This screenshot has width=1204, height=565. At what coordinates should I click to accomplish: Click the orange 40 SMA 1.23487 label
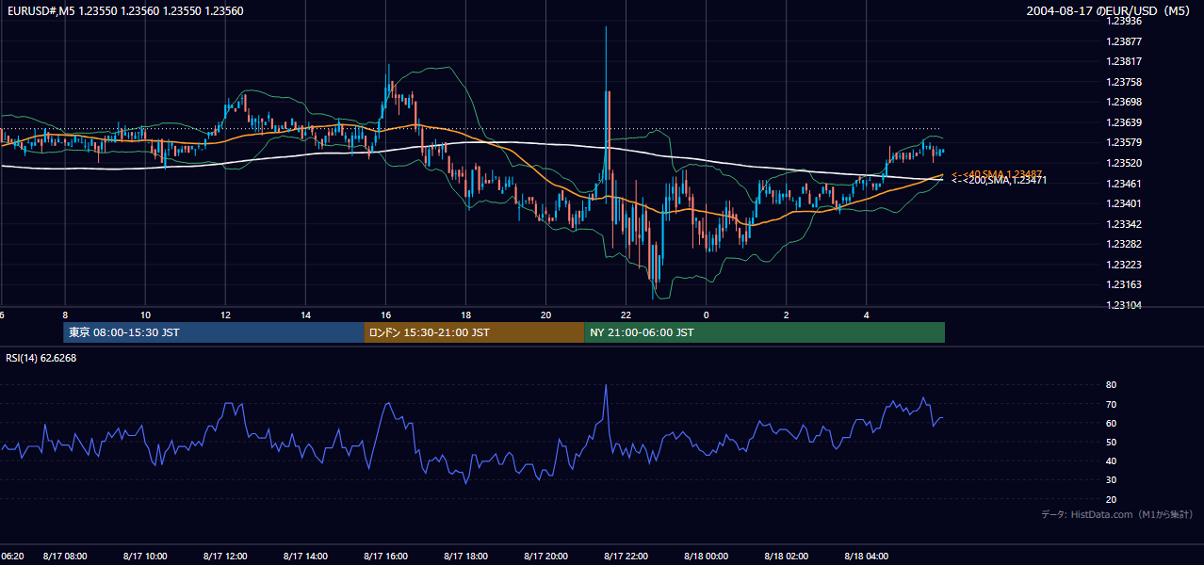(x=997, y=174)
